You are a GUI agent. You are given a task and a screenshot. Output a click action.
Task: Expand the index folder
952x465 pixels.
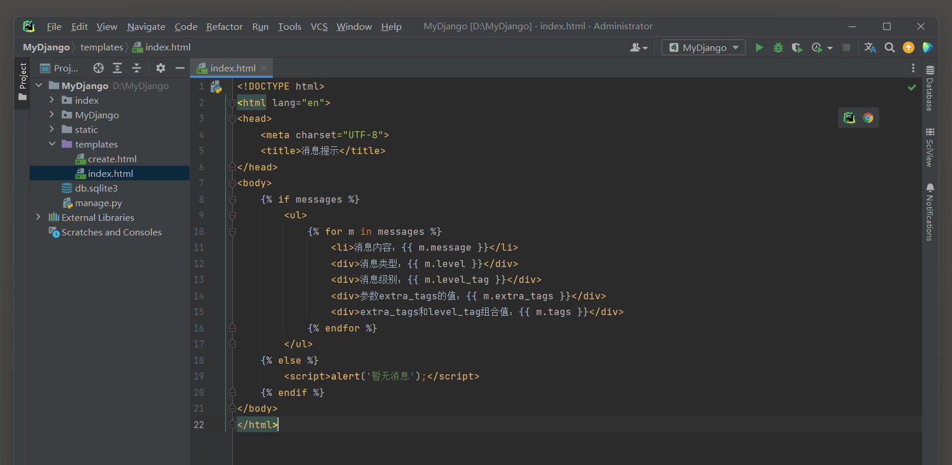(52, 100)
